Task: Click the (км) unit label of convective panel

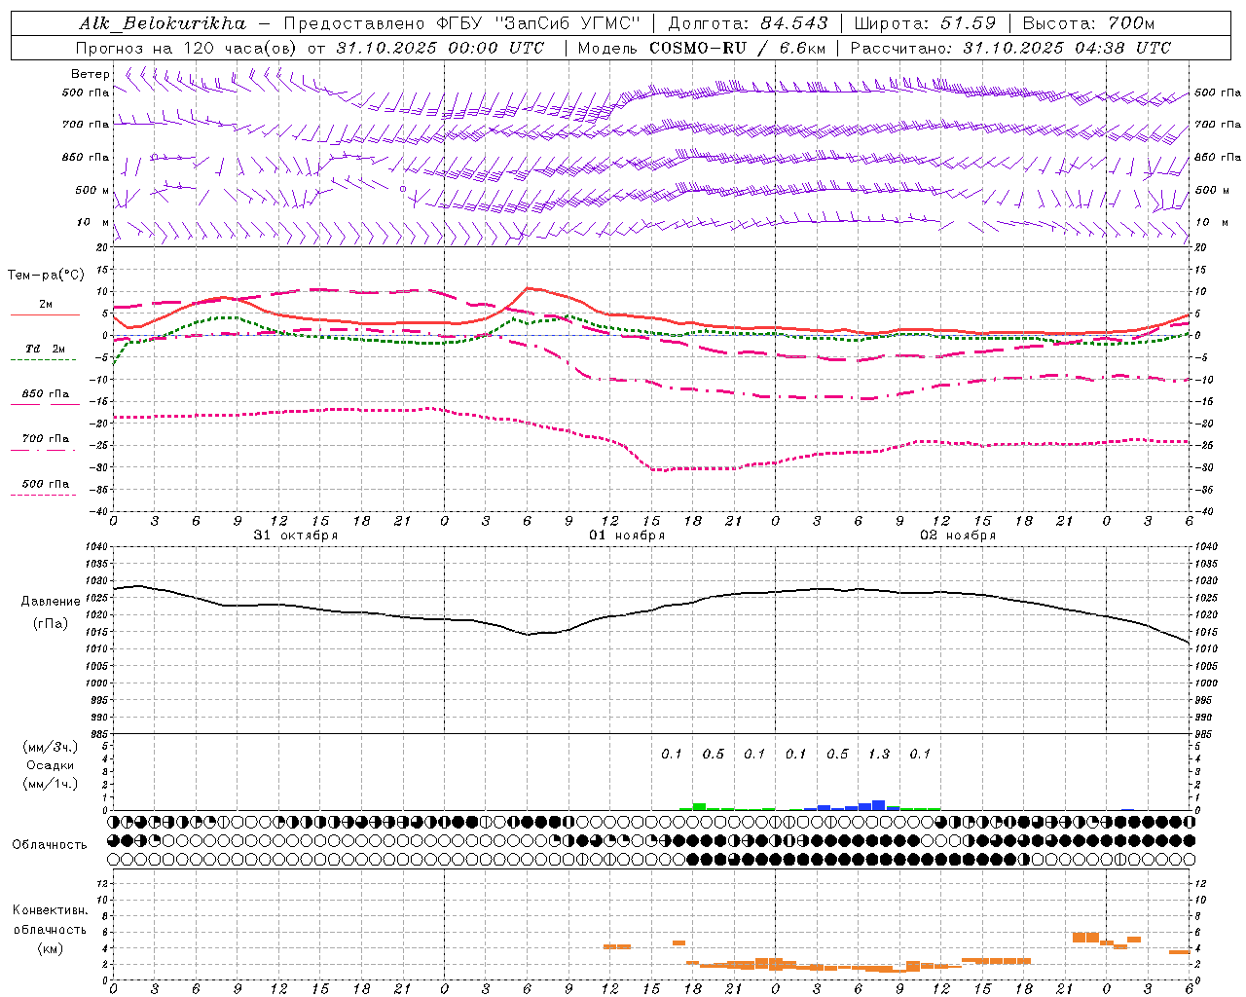Action: pyautogui.click(x=50, y=948)
